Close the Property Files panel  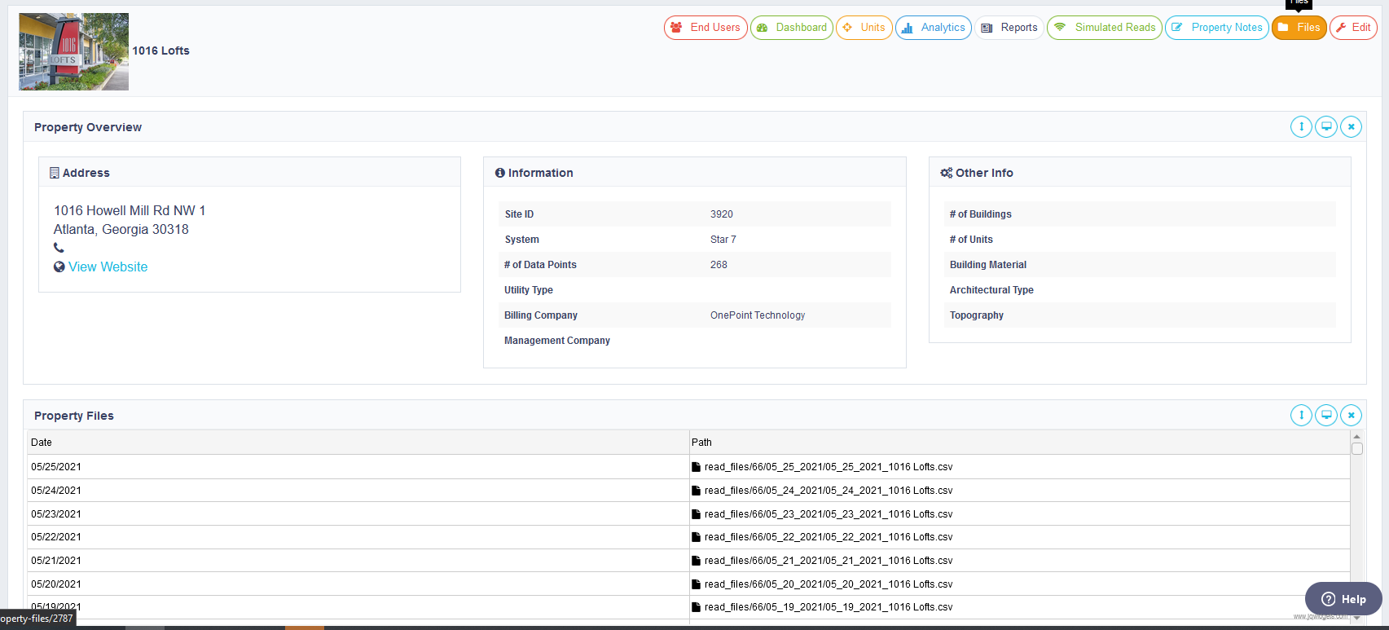(1351, 416)
